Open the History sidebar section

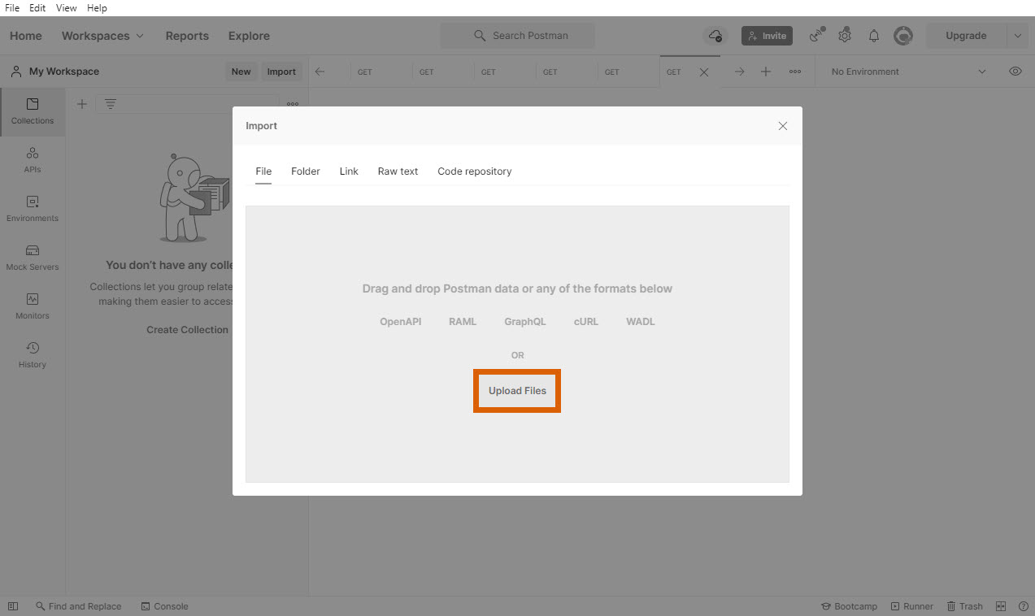33,355
